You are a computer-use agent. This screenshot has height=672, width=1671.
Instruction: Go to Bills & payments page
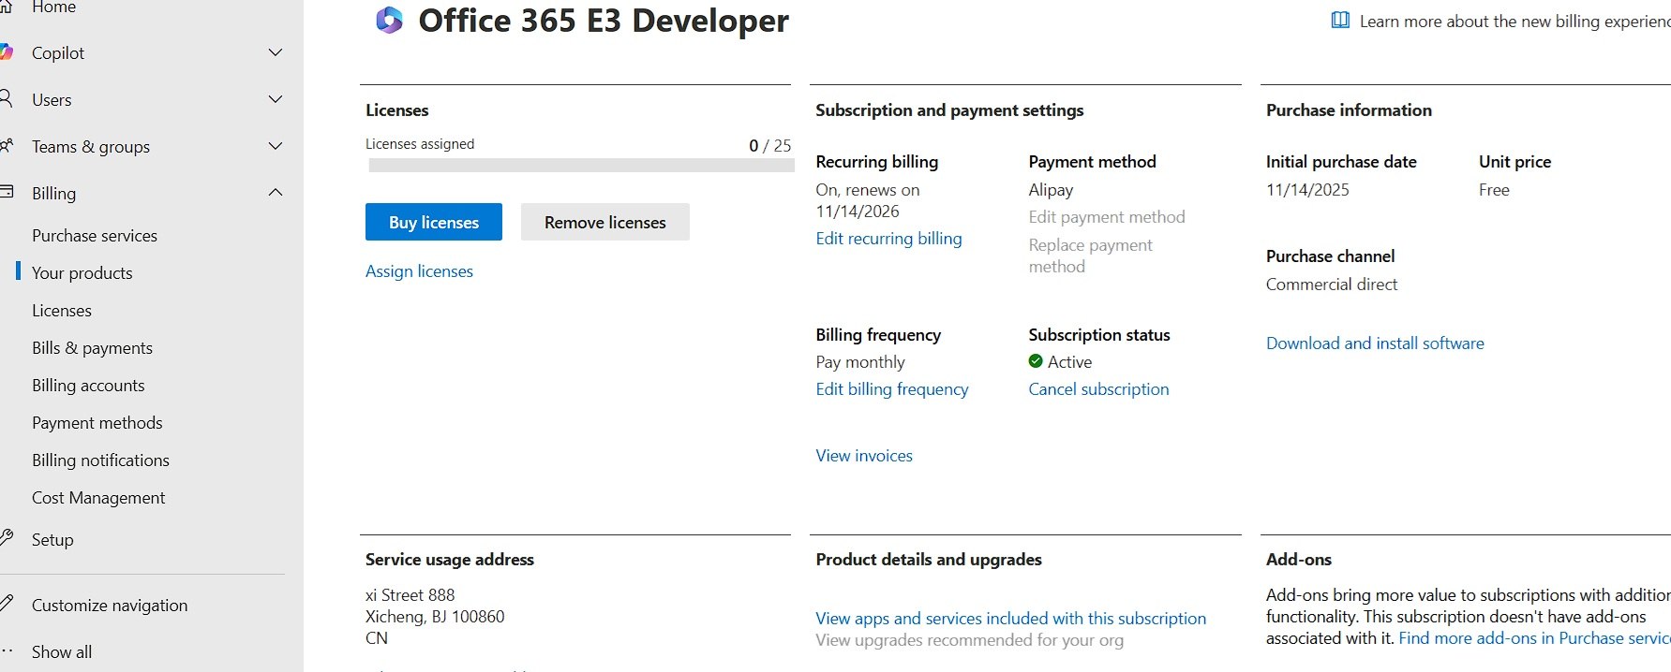point(92,348)
